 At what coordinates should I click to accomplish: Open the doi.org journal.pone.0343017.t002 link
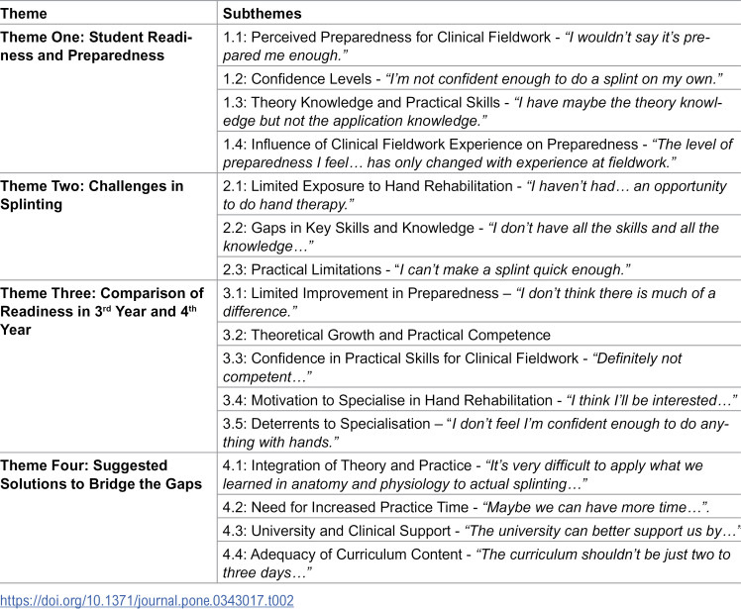point(147,600)
